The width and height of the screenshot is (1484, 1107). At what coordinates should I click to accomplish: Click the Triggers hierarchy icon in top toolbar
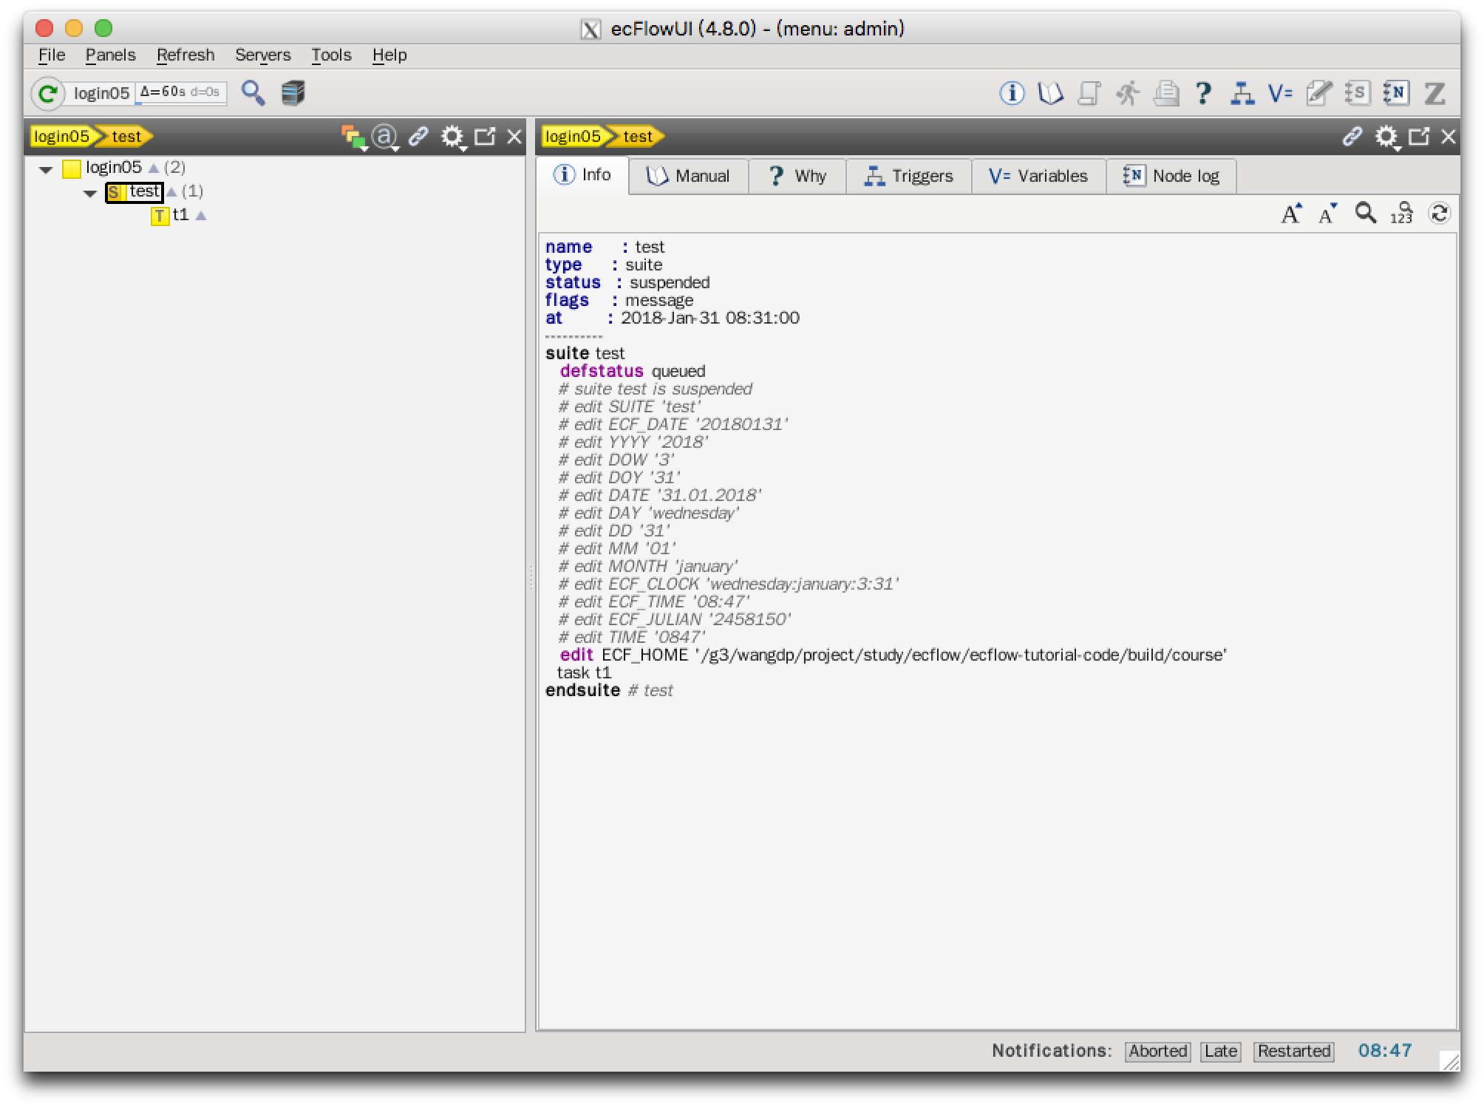tap(1242, 93)
